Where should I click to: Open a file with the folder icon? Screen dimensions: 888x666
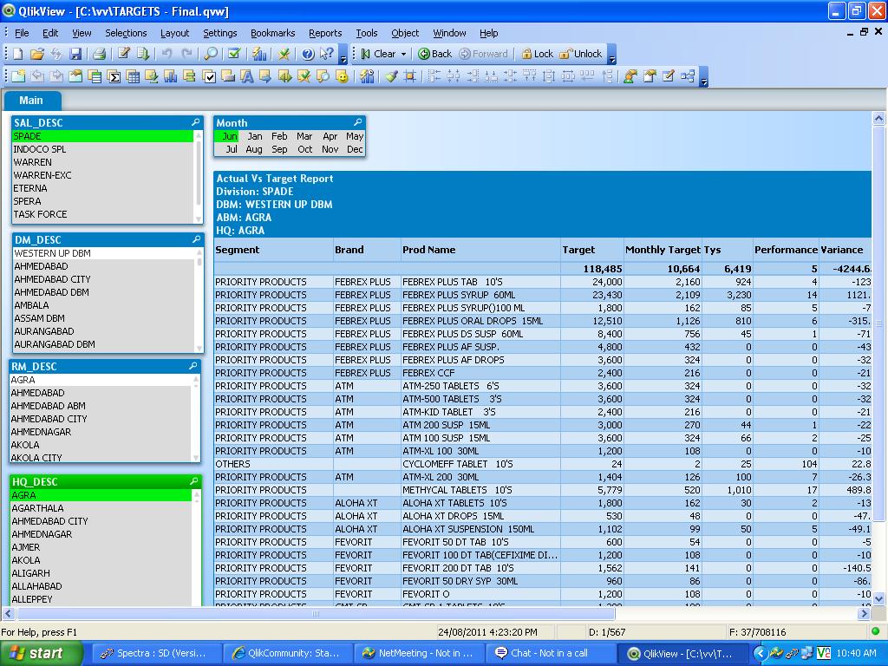click(x=37, y=54)
